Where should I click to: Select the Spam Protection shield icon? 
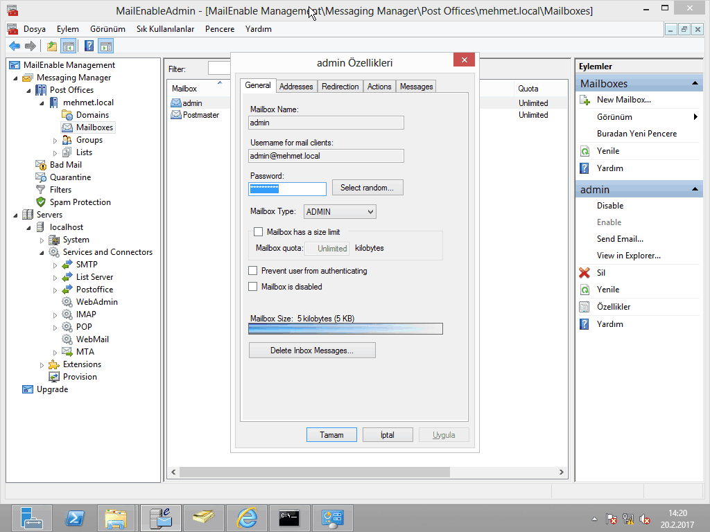click(41, 202)
